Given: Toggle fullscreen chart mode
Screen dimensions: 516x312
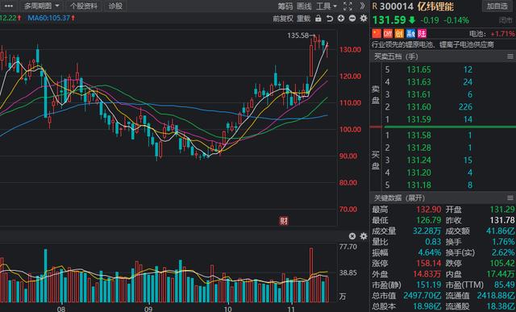Looking at the screenshot, I should [347, 6].
